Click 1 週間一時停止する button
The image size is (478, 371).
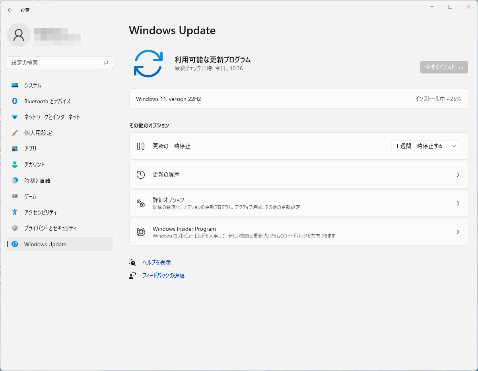click(x=419, y=146)
